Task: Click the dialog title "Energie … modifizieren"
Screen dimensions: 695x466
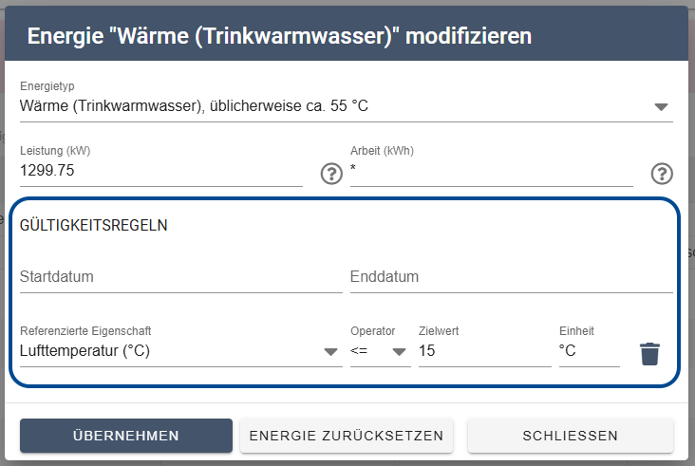Action: pyautogui.click(x=279, y=37)
